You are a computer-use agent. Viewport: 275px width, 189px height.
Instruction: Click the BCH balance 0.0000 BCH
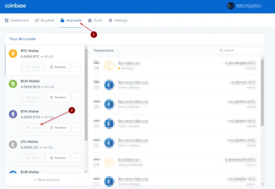pyautogui.click(x=30, y=87)
